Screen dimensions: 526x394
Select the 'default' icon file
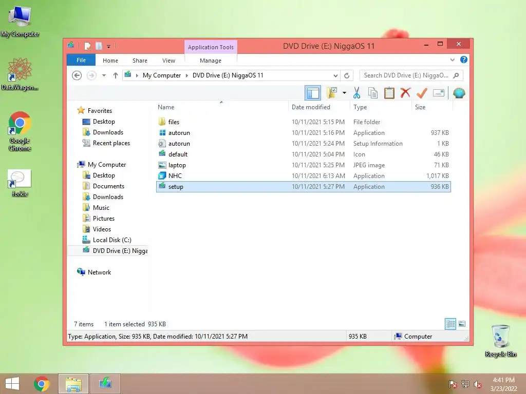pyautogui.click(x=303, y=154)
